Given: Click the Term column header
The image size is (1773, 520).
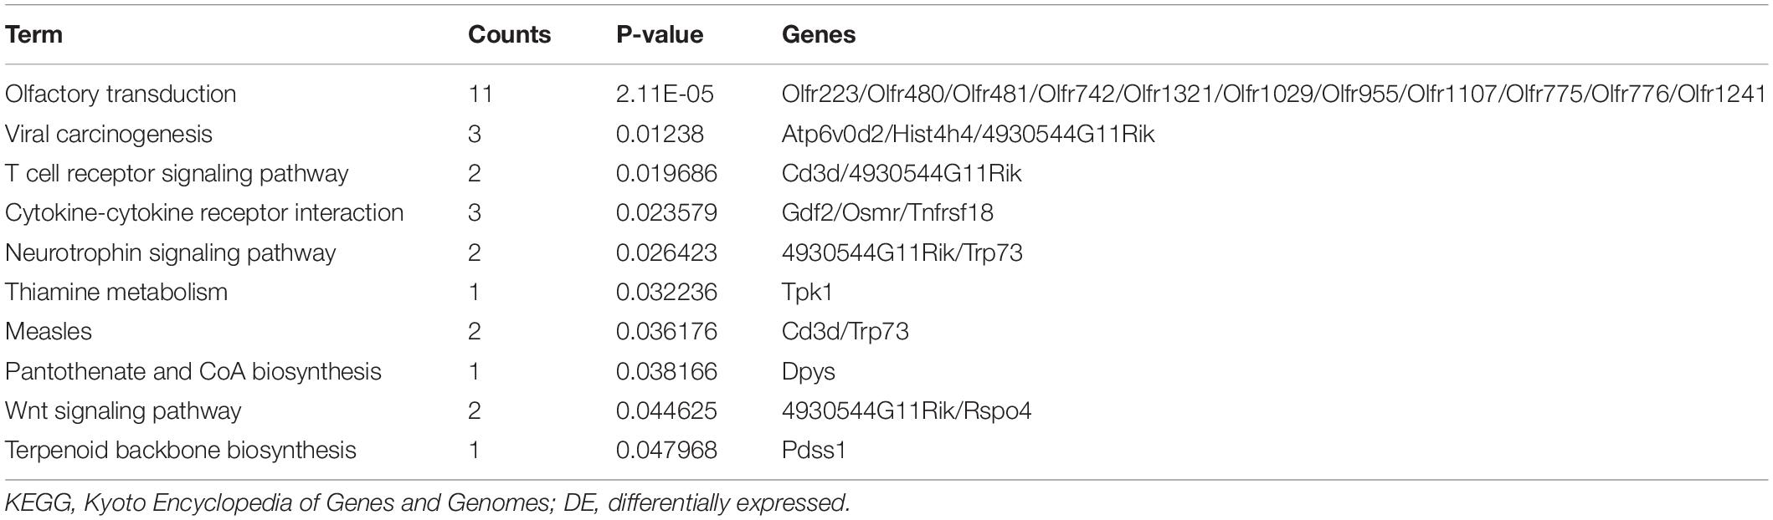Looking at the screenshot, I should click(33, 34).
